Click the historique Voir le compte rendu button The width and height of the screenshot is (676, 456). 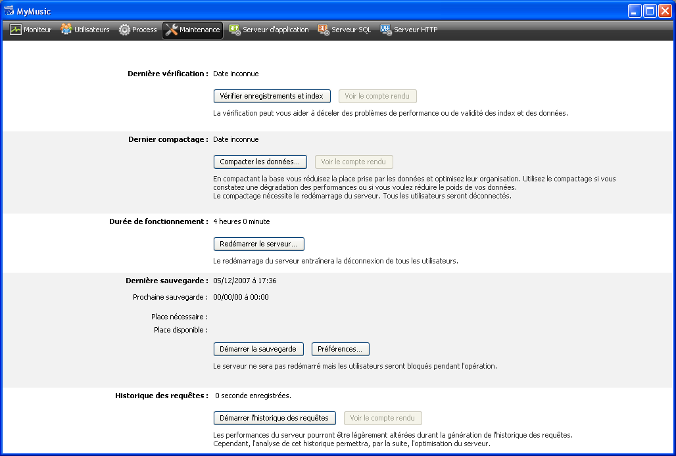[382, 418]
